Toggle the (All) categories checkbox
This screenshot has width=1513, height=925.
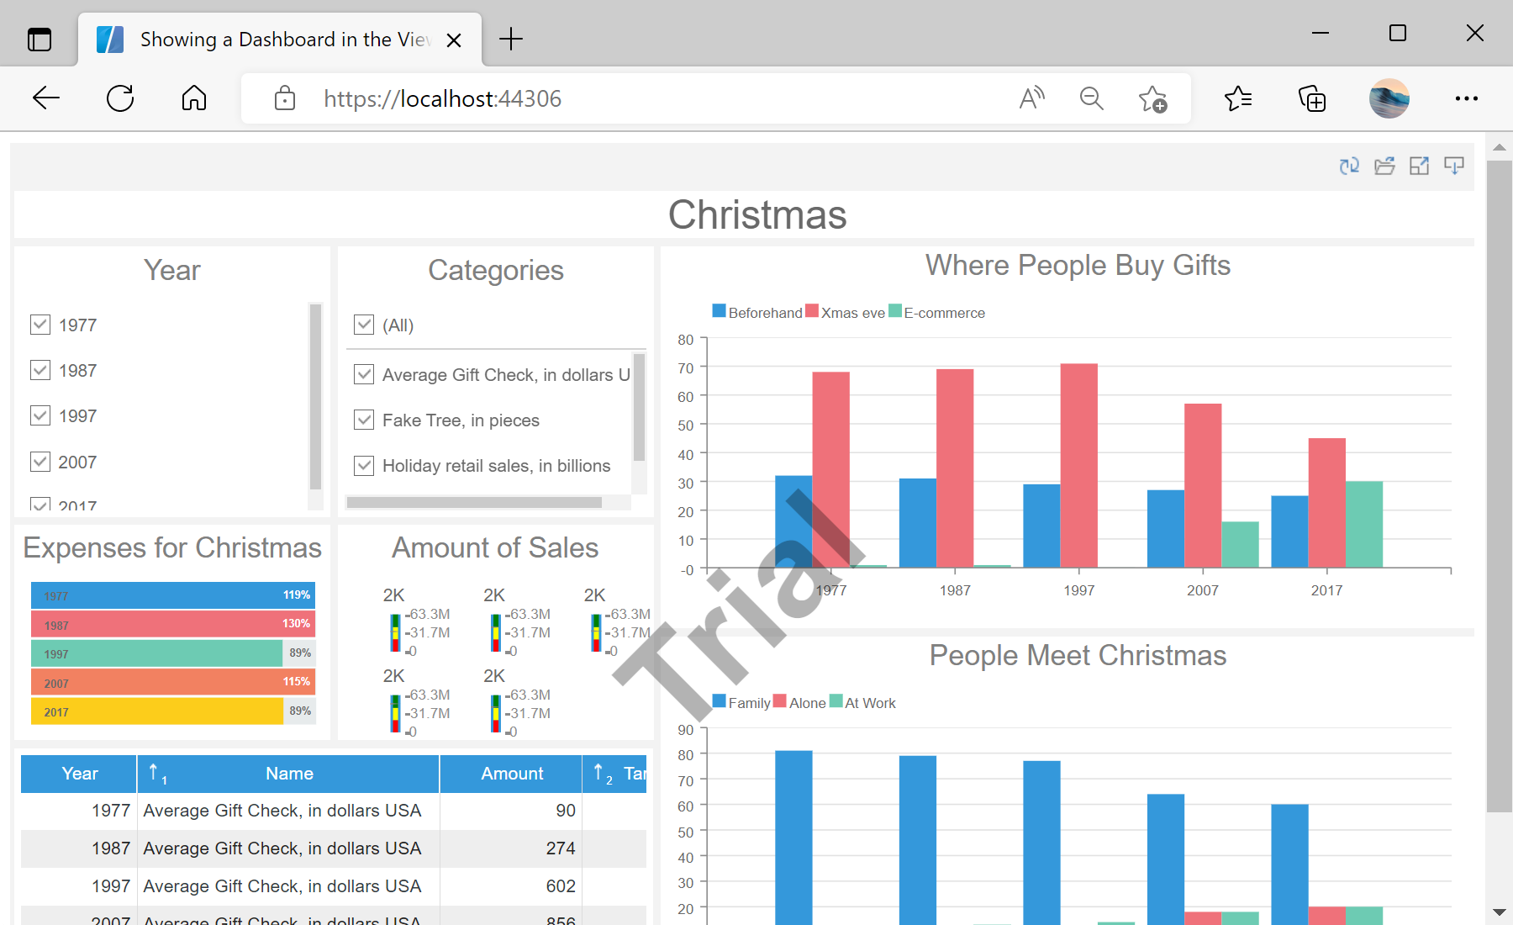(364, 325)
